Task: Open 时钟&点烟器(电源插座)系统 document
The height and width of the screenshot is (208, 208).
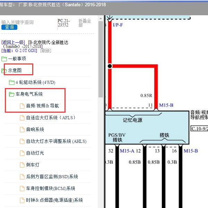Action: coord(54,200)
